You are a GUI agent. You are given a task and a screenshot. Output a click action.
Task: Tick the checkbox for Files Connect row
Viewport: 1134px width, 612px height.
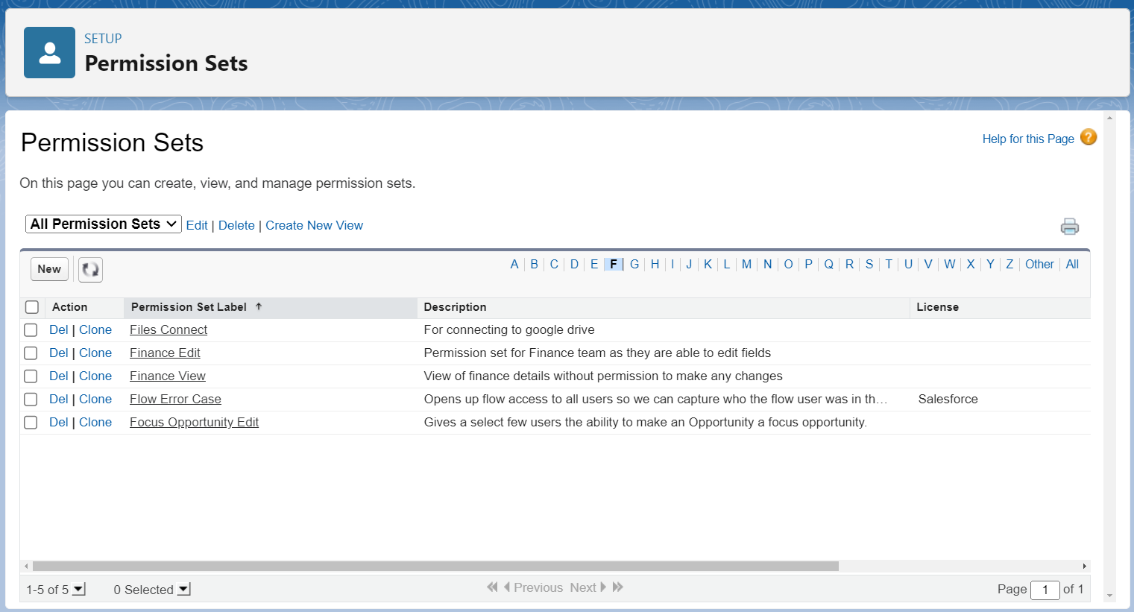point(31,330)
